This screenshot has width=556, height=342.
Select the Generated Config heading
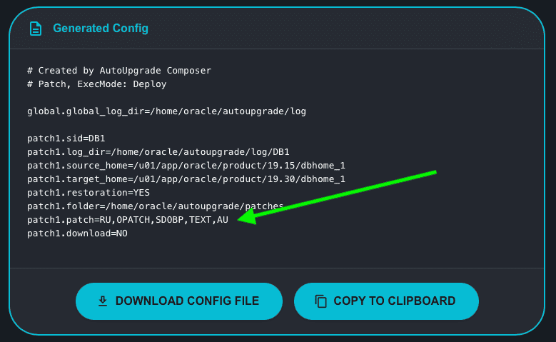point(101,29)
